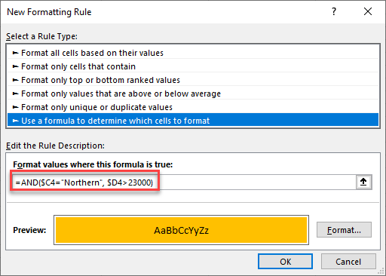
Task: Open the help question mark icon
Action: pyautogui.click(x=334, y=11)
